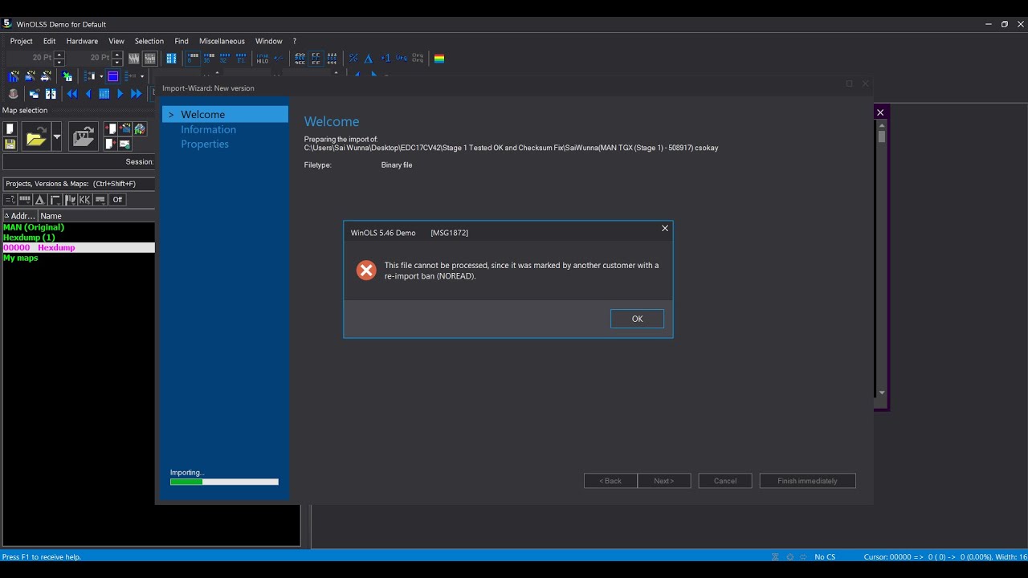This screenshot has height=578, width=1028.
Task: Close the WinOLS 5.46 Demo message box
Action: click(665, 229)
